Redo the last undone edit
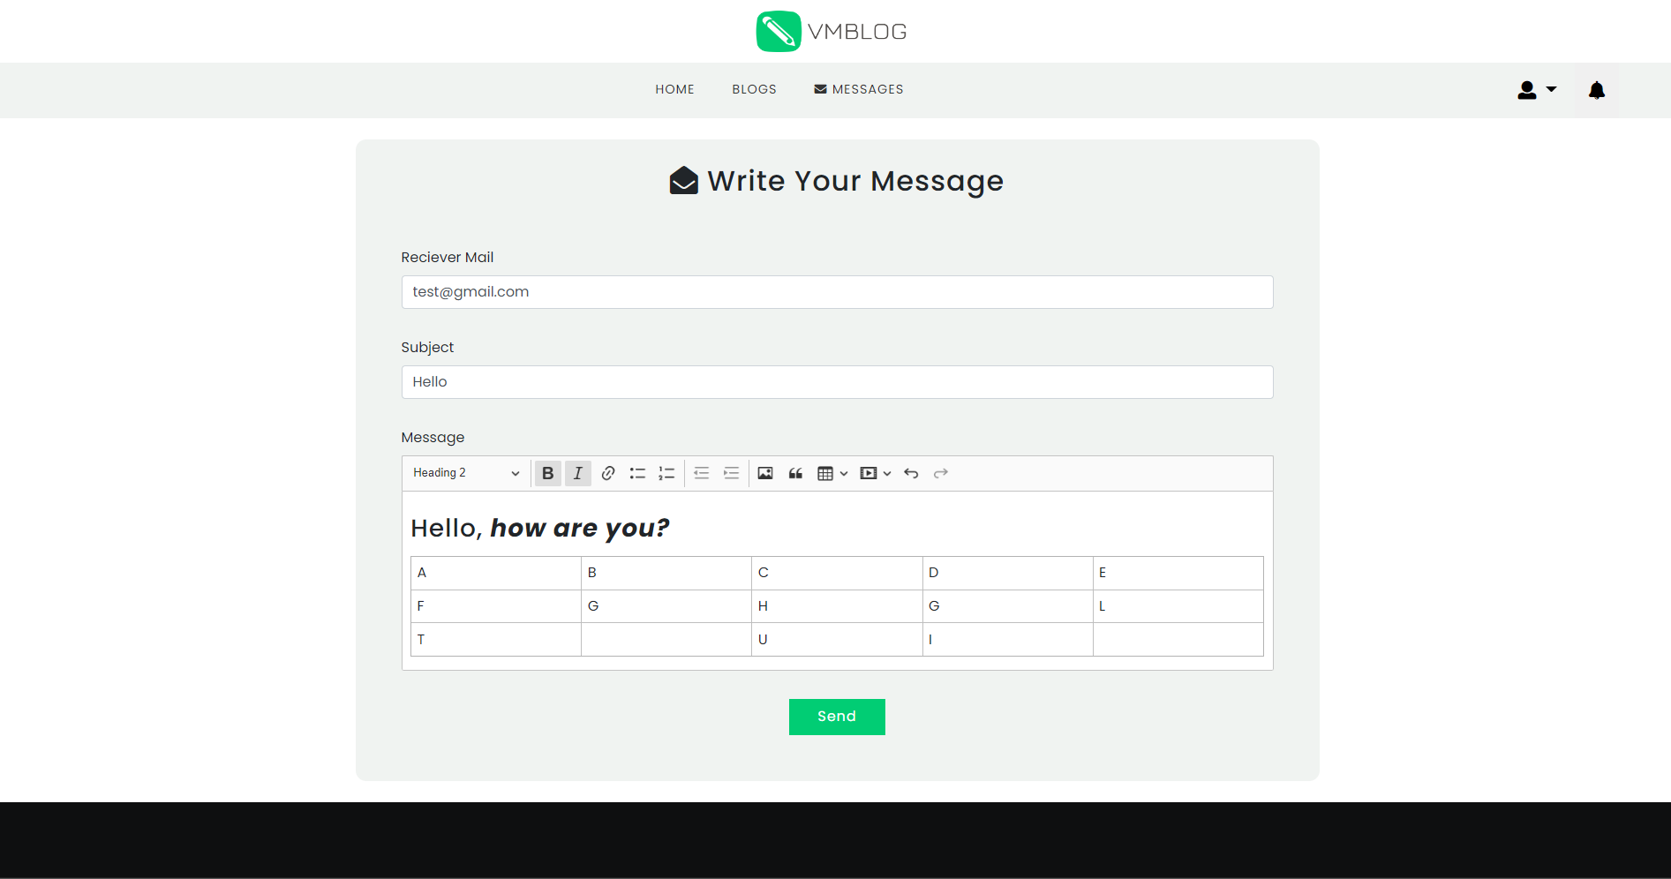The image size is (1671, 879). click(x=940, y=473)
